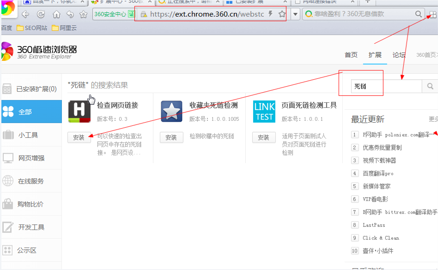Select the 全部 category

pyautogui.click(x=31, y=112)
